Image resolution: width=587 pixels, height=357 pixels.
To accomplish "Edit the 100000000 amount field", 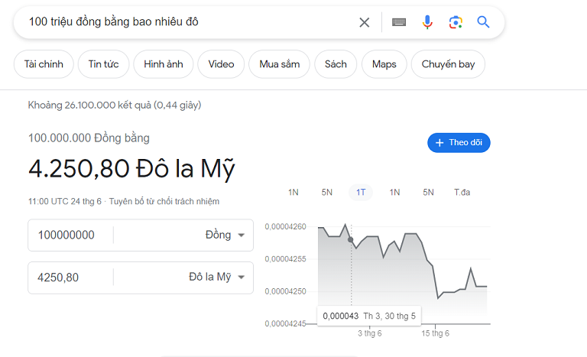I will click(70, 235).
